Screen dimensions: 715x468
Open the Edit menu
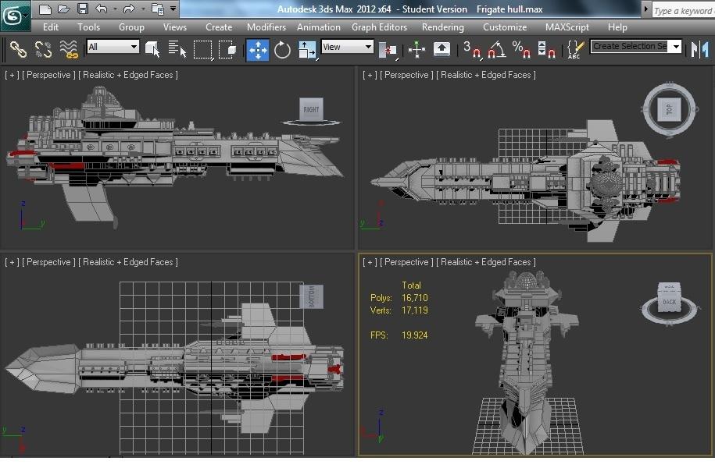51,27
